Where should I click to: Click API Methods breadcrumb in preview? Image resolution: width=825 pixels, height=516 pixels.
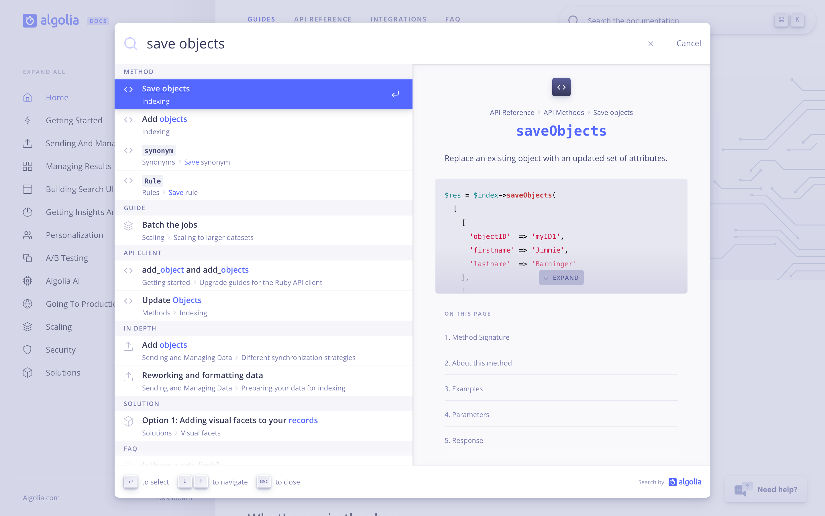[563, 112]
